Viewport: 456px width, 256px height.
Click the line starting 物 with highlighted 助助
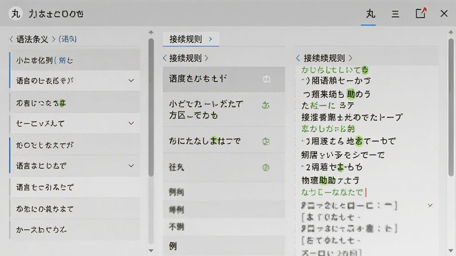(x=331, y=180)
